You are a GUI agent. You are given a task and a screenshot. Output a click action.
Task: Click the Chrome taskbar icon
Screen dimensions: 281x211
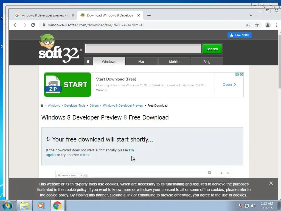pyautogui.click(x=57, y=206)
